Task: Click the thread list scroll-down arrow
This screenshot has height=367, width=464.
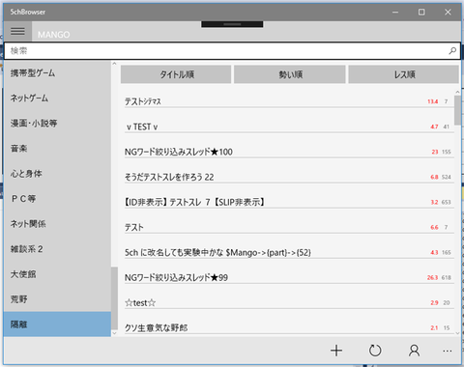Action: (457, 333)
